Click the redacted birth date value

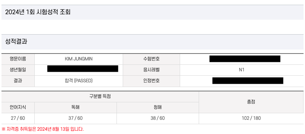point(83,69)
